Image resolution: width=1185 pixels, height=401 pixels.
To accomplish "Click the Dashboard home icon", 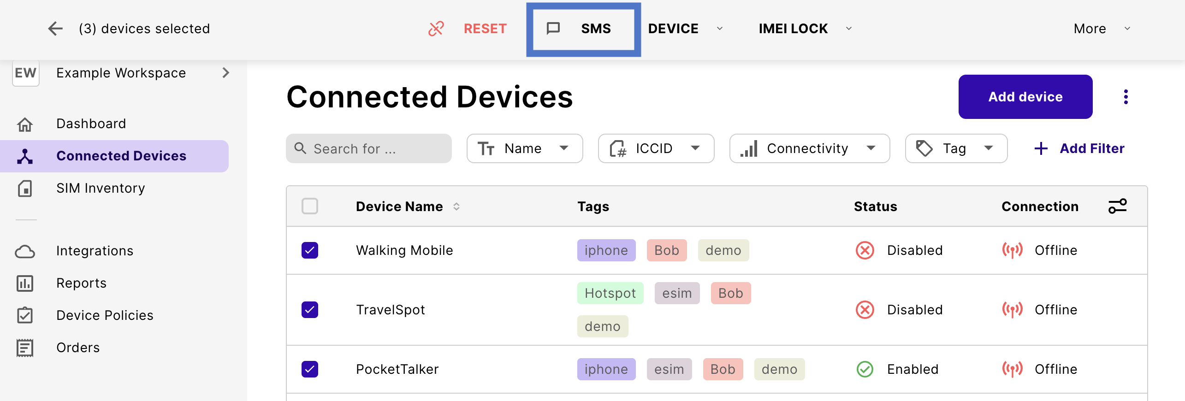I will click(25, 124).
